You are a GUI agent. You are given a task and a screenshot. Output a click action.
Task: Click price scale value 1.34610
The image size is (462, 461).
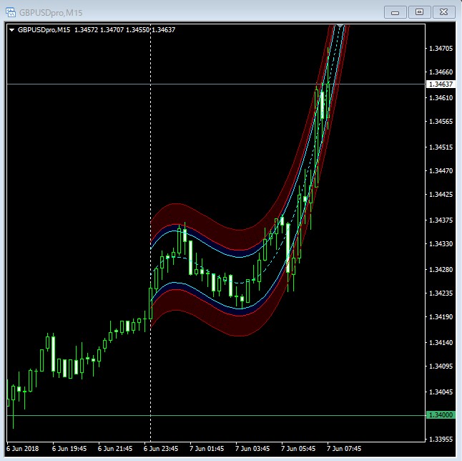coord(441,97)
